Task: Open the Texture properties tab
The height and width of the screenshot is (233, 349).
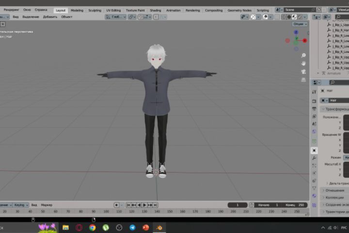Action: pos(314,205)
